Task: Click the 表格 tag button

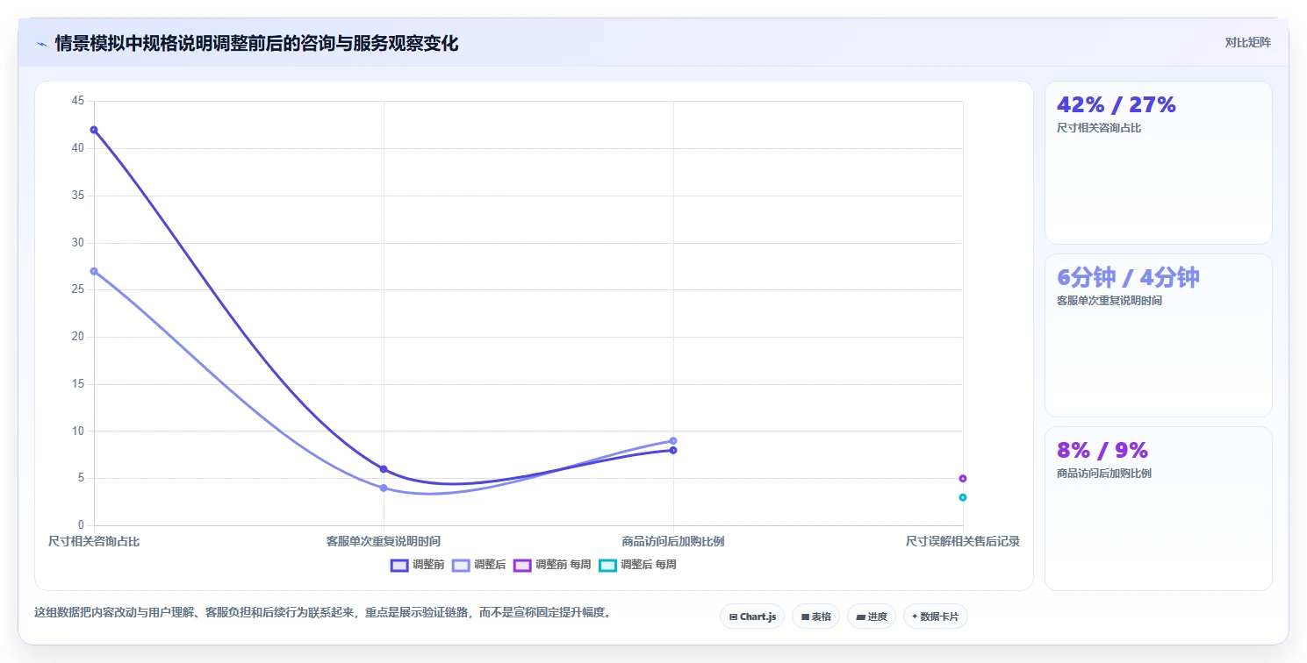Action: point(815,617)
